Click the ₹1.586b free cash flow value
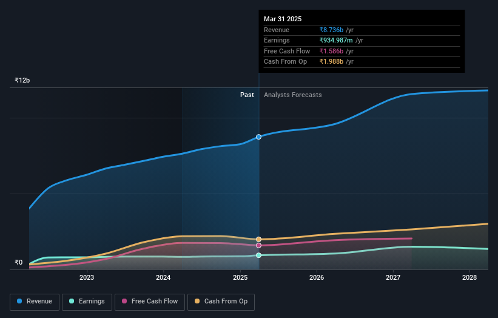This screenshot has height=318, width=498. 331,51
